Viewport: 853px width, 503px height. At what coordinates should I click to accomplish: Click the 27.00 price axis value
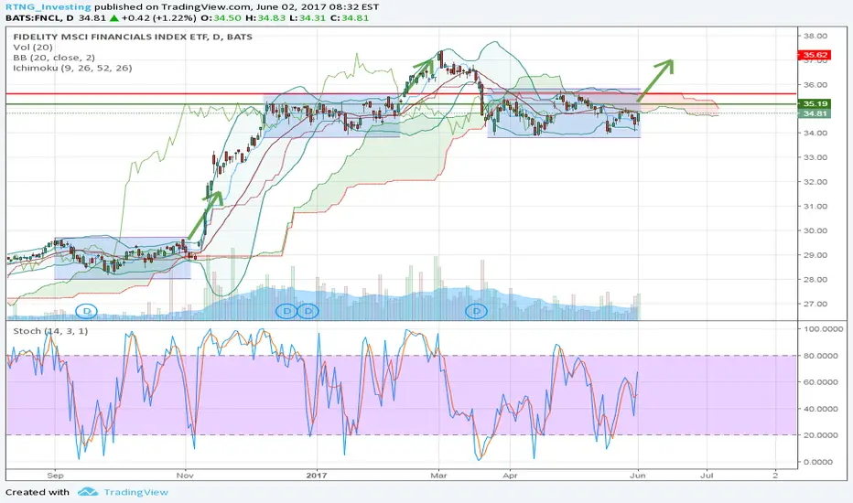[815, 305]
